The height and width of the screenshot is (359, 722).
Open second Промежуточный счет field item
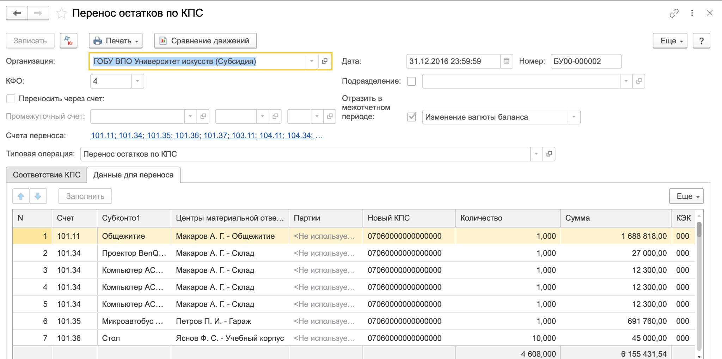[x=275, y=116]
